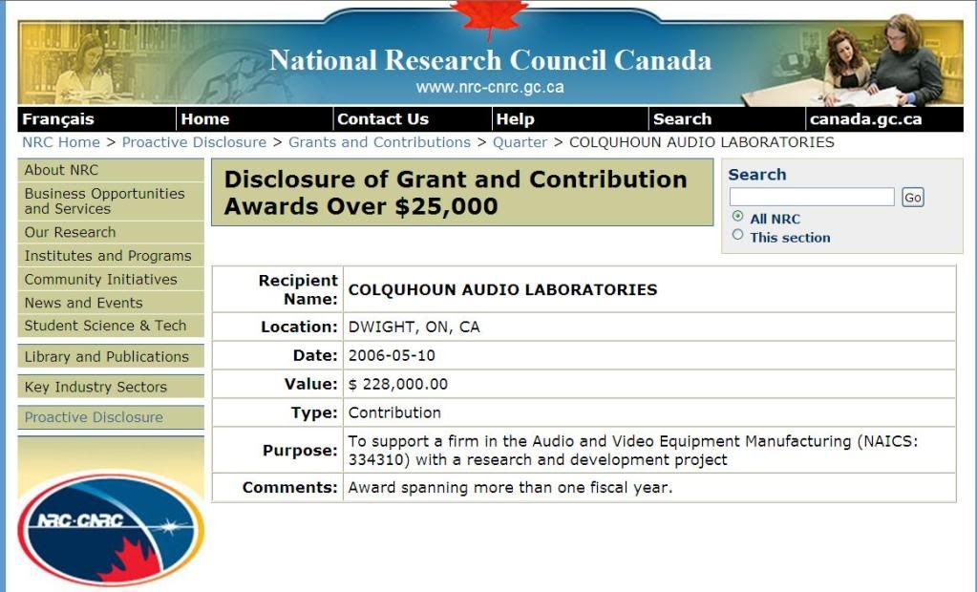
Task: Click the date value 2006-05-10
Action: pyautogui.click(x=392, y=356)
